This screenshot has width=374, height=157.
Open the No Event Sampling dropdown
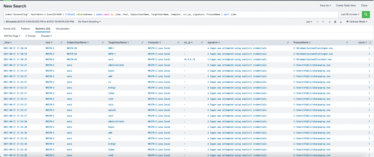click(89, 22)
